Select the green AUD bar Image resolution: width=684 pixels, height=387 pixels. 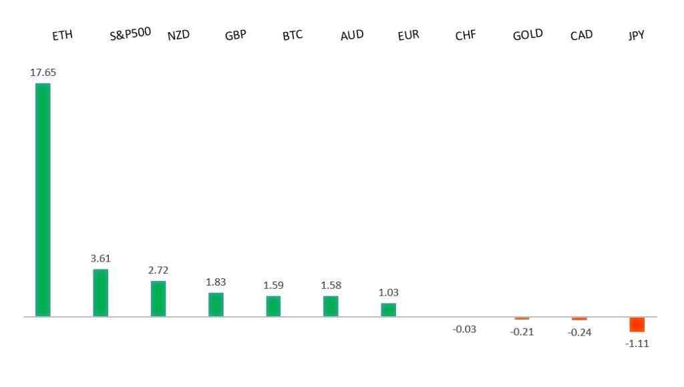coord(331,306)
